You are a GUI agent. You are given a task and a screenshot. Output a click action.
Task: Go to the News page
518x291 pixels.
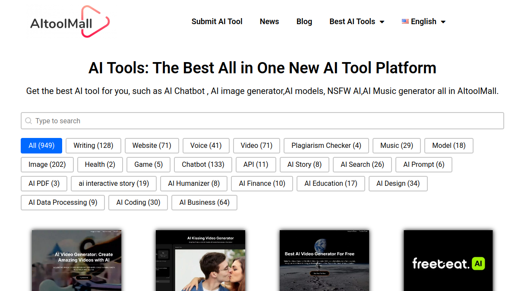(x=269, y=22)
